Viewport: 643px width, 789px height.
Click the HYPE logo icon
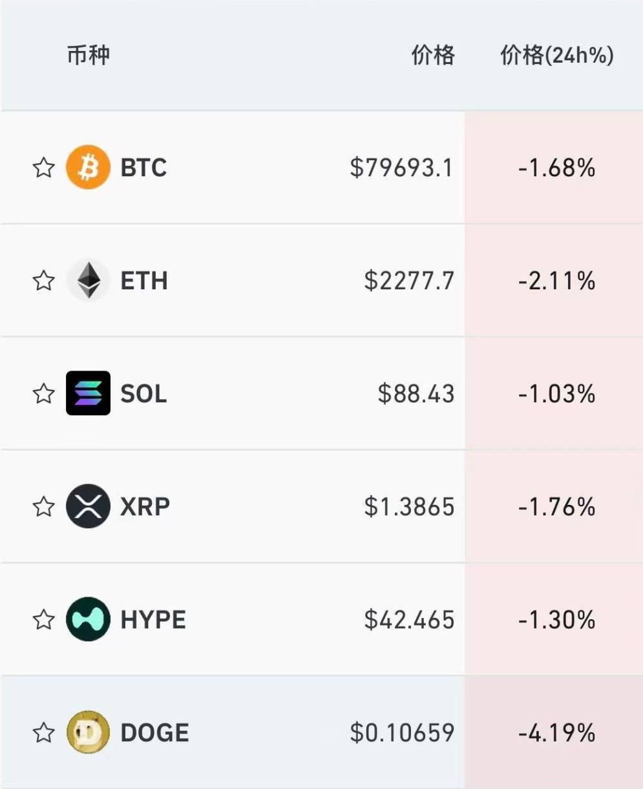pos(88,619)
